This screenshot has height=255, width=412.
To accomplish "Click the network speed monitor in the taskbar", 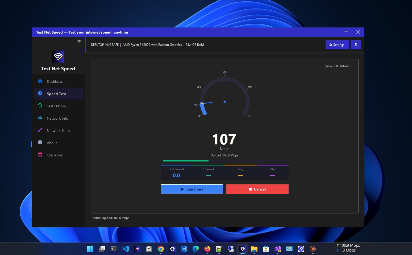I will (x=348, y=248).
